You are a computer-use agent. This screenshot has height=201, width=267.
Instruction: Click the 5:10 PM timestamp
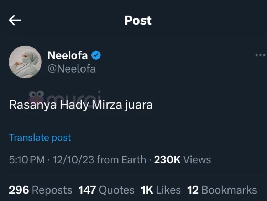pos(27,160)
